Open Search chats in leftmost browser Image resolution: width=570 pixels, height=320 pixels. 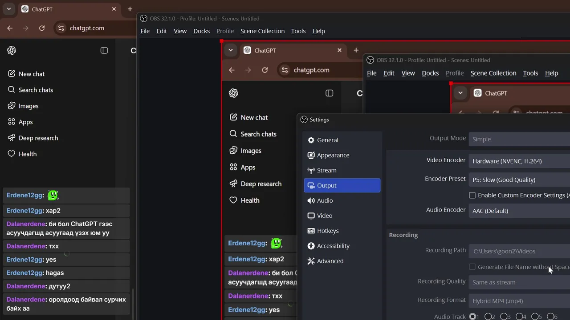[30, 90]
